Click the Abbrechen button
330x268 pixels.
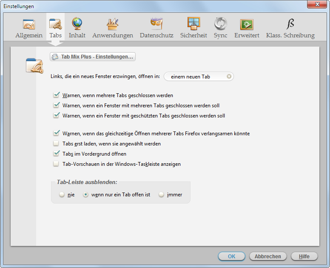[x=268, y=257]
